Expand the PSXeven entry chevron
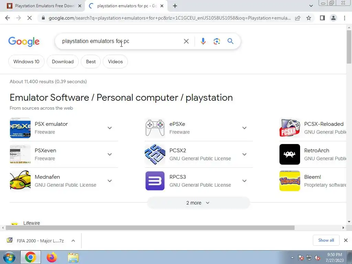Viewport: 352px width, 264px height. click(110, 154)
